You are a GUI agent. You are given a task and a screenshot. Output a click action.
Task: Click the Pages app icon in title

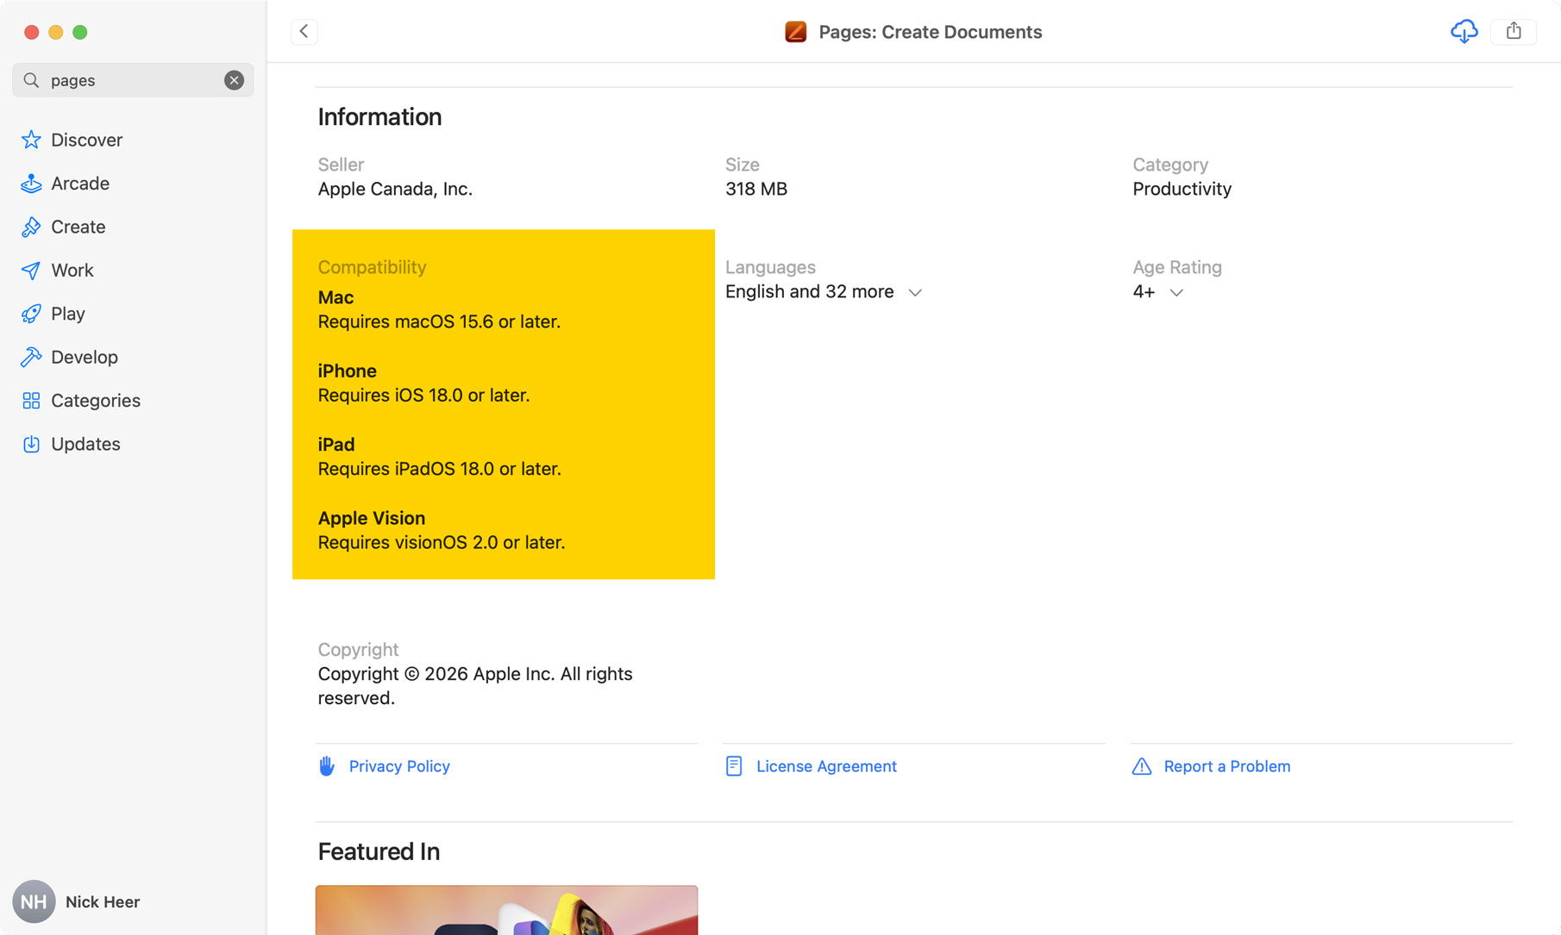(795, 32)
